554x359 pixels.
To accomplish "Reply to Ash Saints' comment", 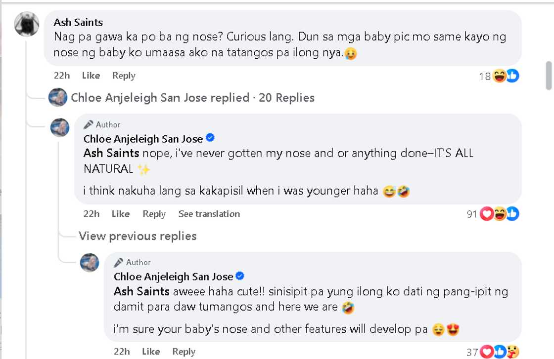I will click(124, 76).
